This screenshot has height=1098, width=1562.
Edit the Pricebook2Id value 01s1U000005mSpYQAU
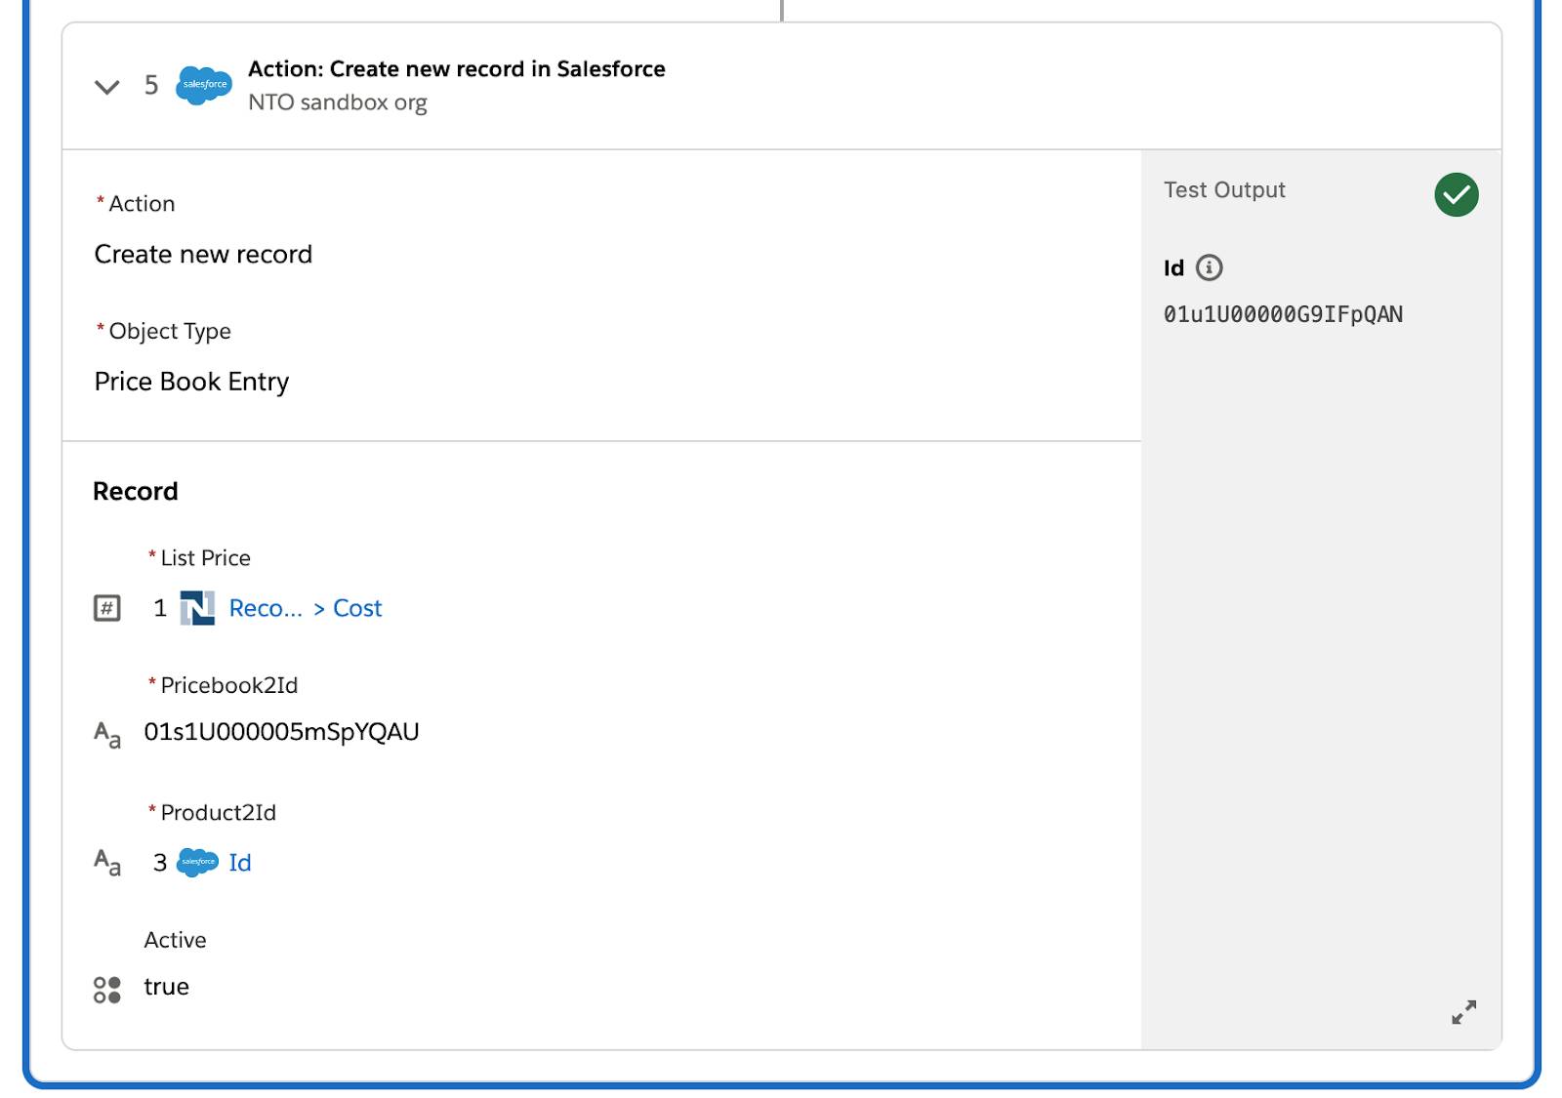click(281, 732)
